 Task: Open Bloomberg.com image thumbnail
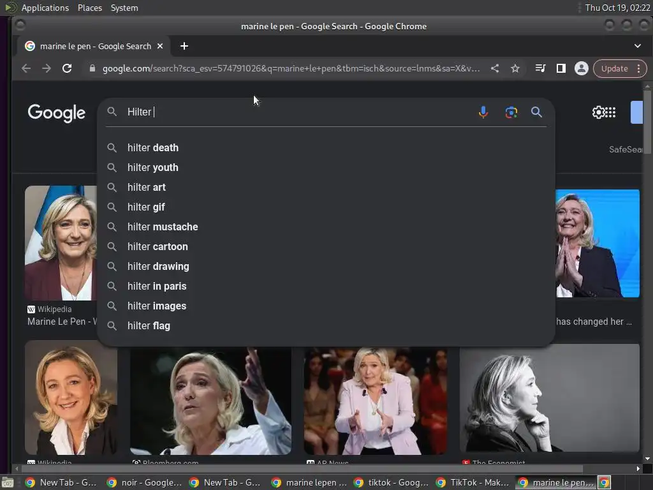point(210,401)
